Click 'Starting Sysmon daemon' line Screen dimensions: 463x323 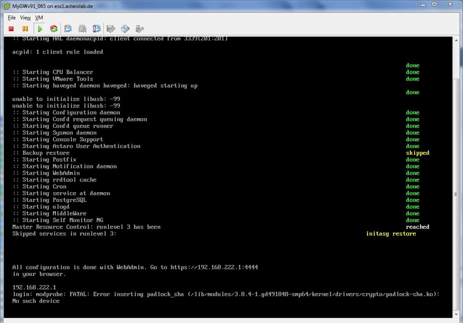tap(55, 133)
